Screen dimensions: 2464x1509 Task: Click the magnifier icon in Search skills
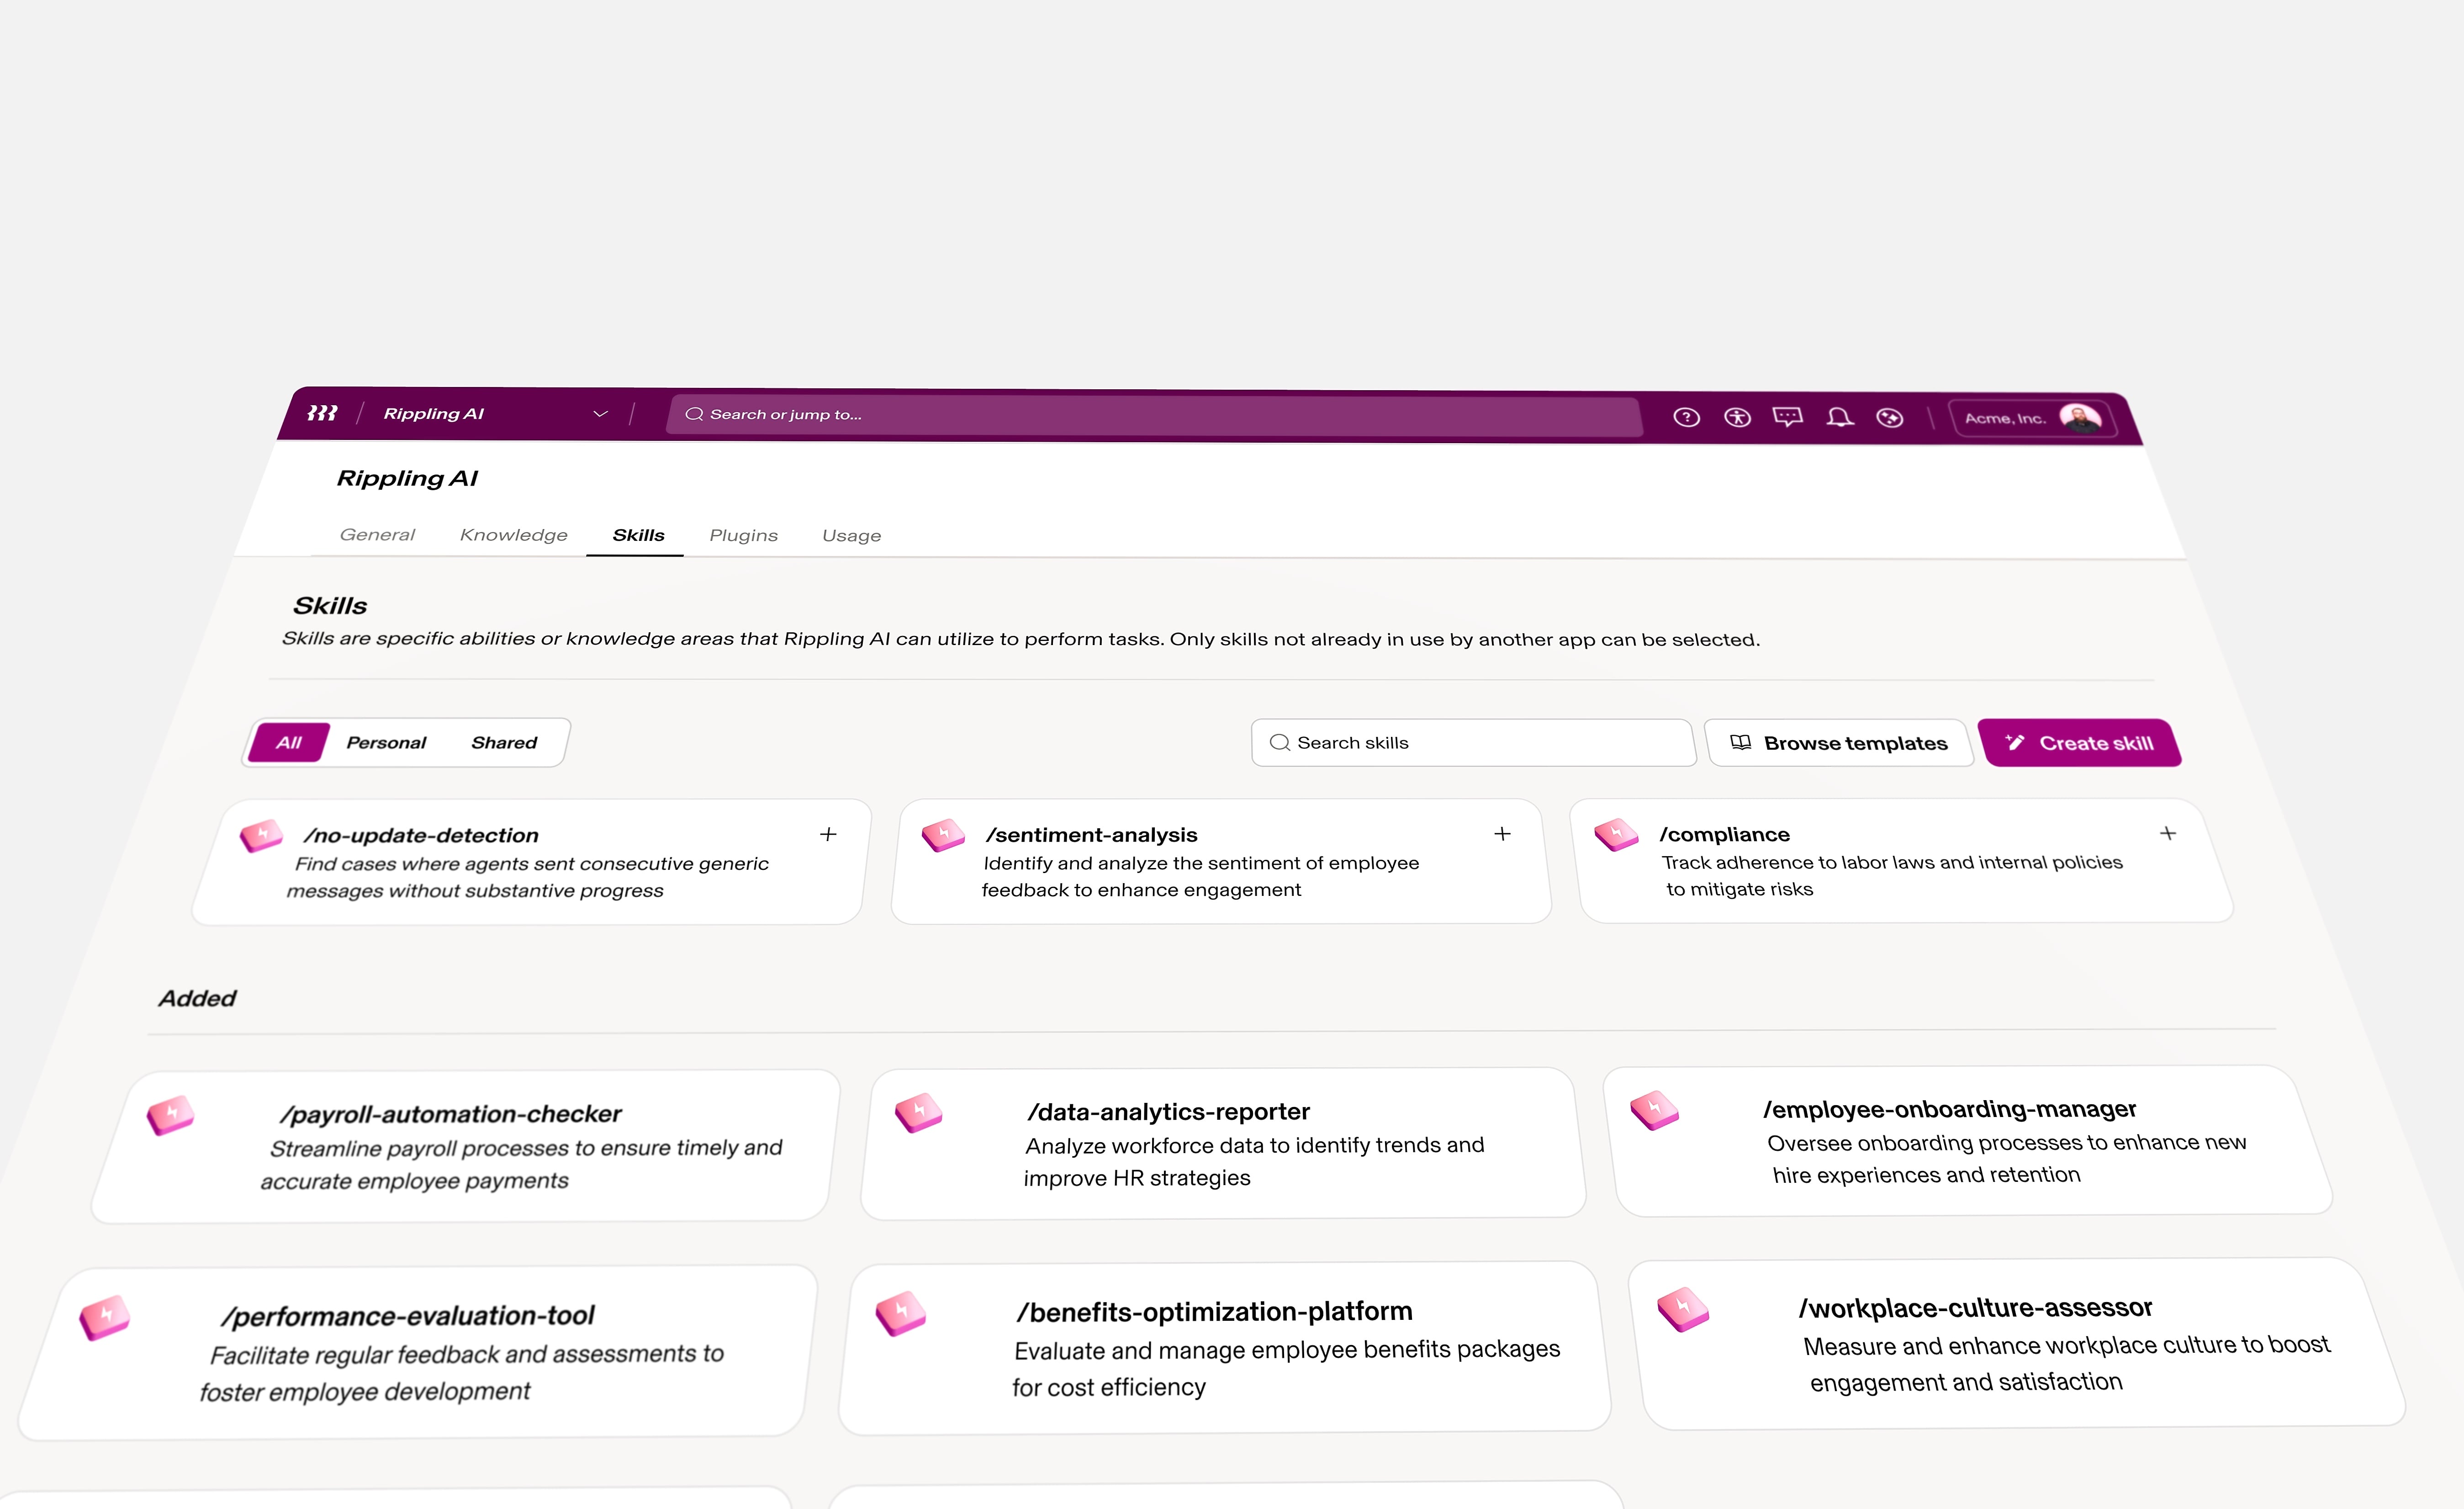tap(1279, 742)
